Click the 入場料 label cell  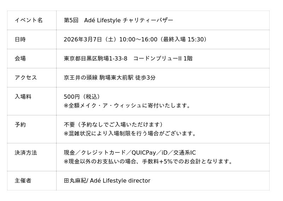point(23,97)
